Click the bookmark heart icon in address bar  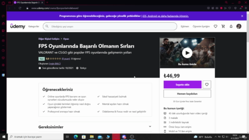(230, 8)
